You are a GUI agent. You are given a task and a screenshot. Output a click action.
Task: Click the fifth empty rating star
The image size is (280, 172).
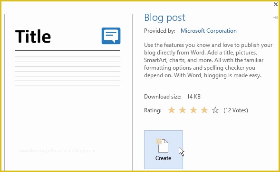point(215,110)
